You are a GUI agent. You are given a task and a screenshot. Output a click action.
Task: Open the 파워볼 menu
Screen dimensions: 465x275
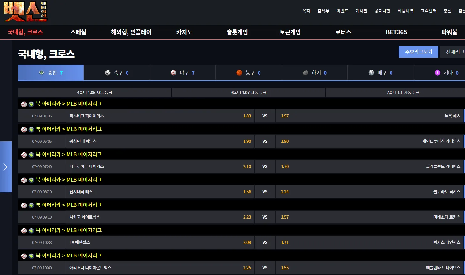pos(449,32)
